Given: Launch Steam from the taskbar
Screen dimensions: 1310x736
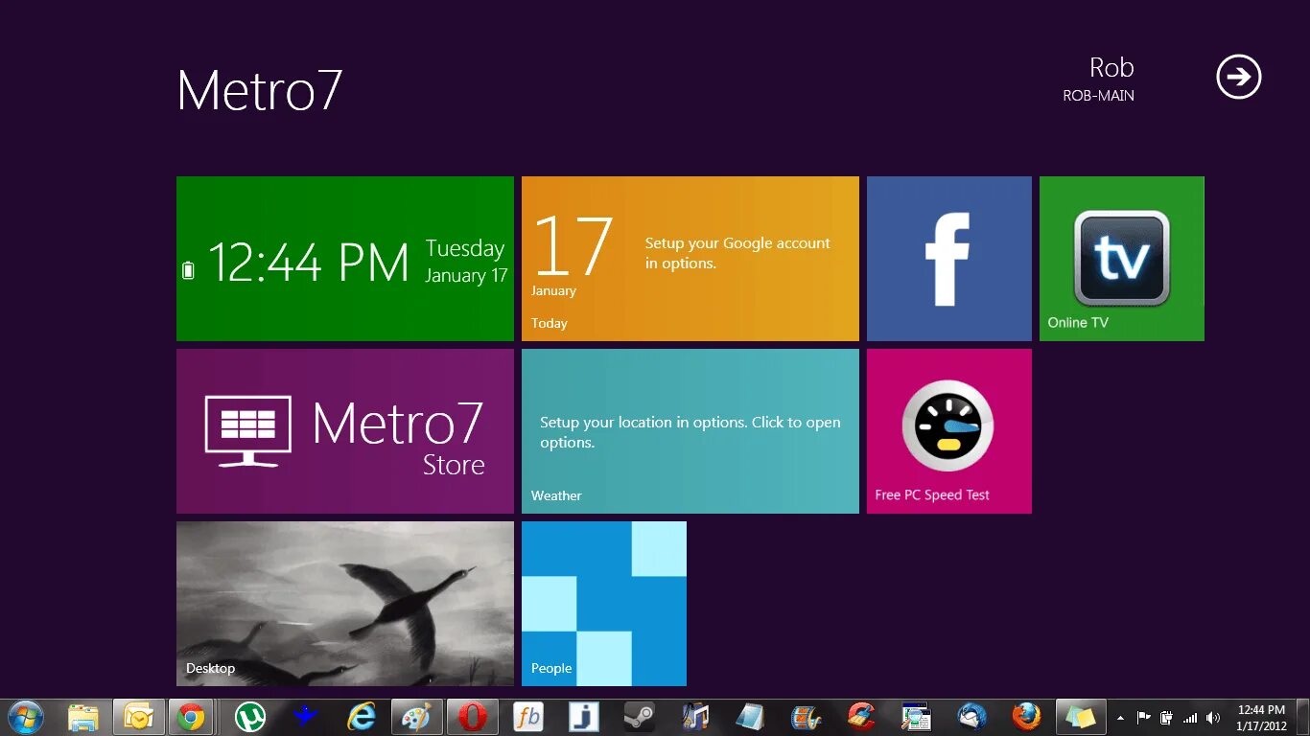Looking at the screenshot, I should tap(640, 717).
